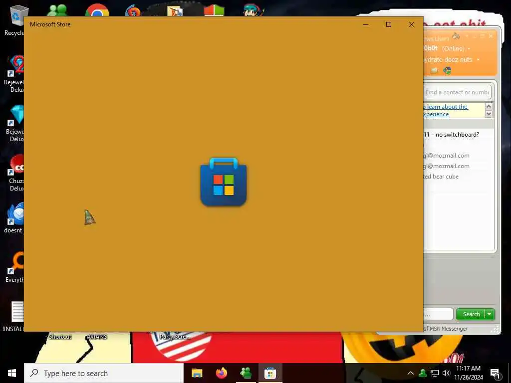Click the mail envelope icon in Messenger
511x383 pixels.
coord(434,71)
